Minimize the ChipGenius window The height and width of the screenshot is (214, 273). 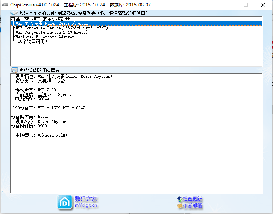[x=229, y=5]
